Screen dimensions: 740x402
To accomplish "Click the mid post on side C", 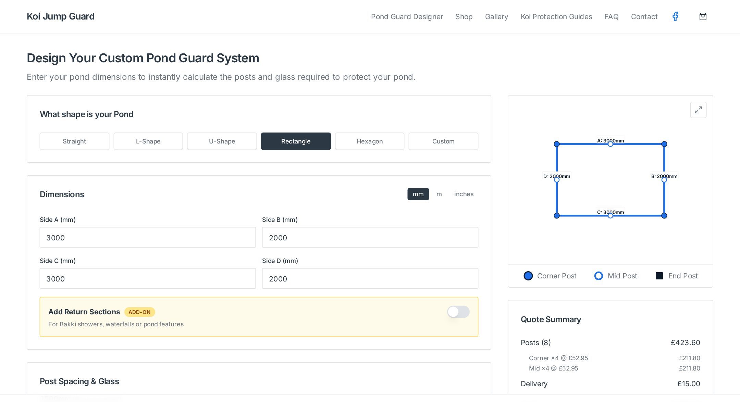I will pos(610,216).
